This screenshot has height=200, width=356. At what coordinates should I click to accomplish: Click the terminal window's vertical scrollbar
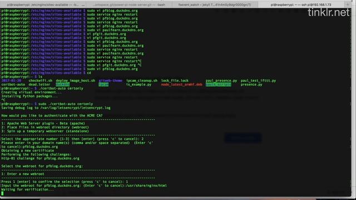tap(350, 102)
